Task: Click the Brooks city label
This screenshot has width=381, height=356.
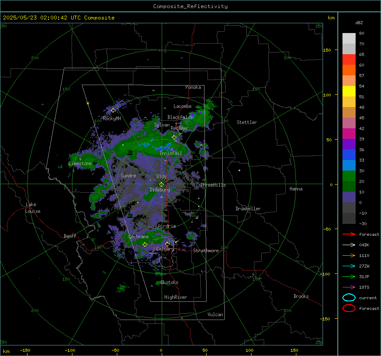Action: click(301, 296)
